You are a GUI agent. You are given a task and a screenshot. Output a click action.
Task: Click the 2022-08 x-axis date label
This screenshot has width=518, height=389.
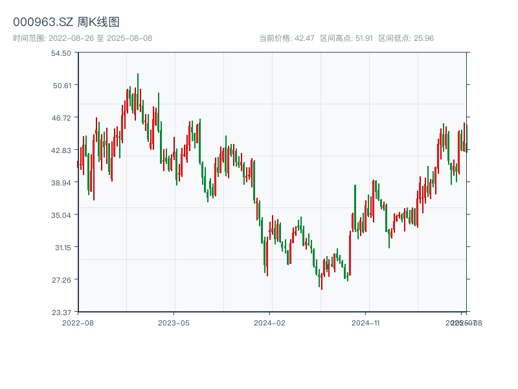78,322
